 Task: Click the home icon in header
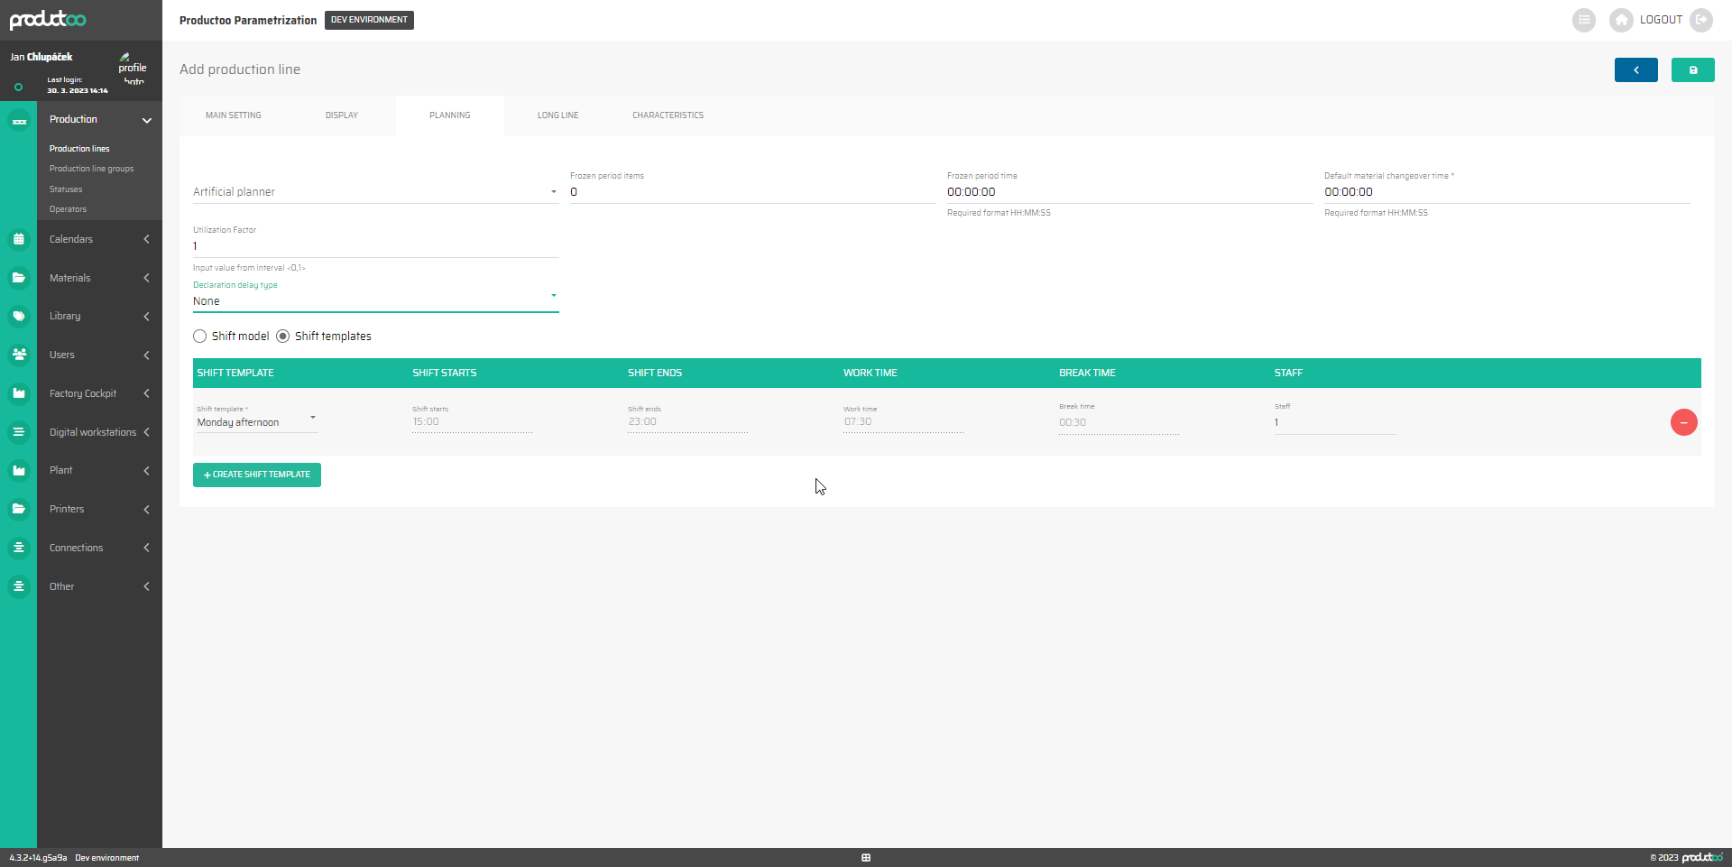[1621, 20]
